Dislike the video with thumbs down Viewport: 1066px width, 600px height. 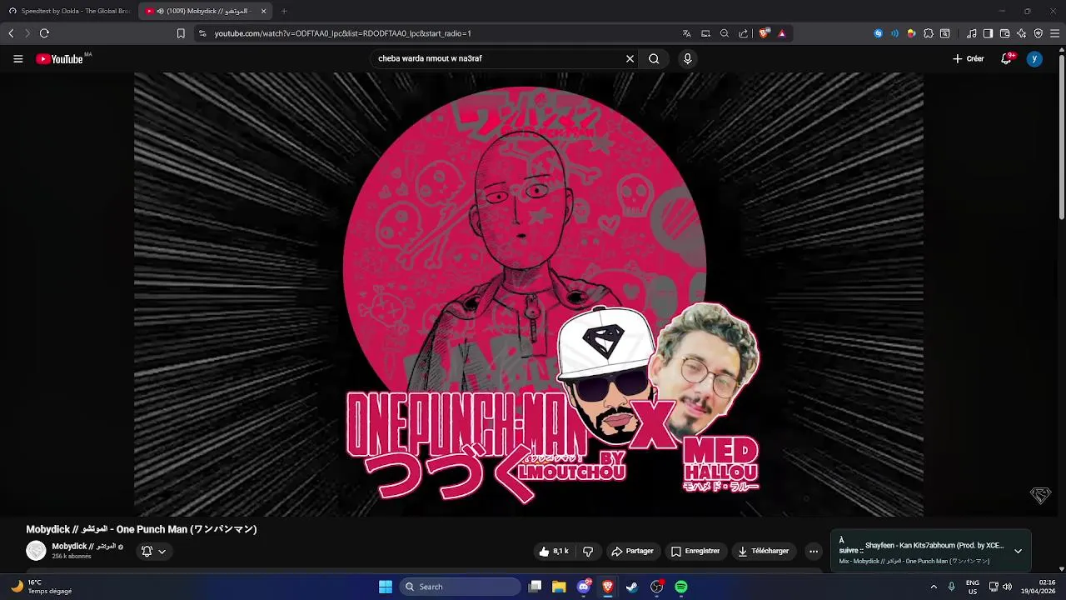[x=588, y=551]
